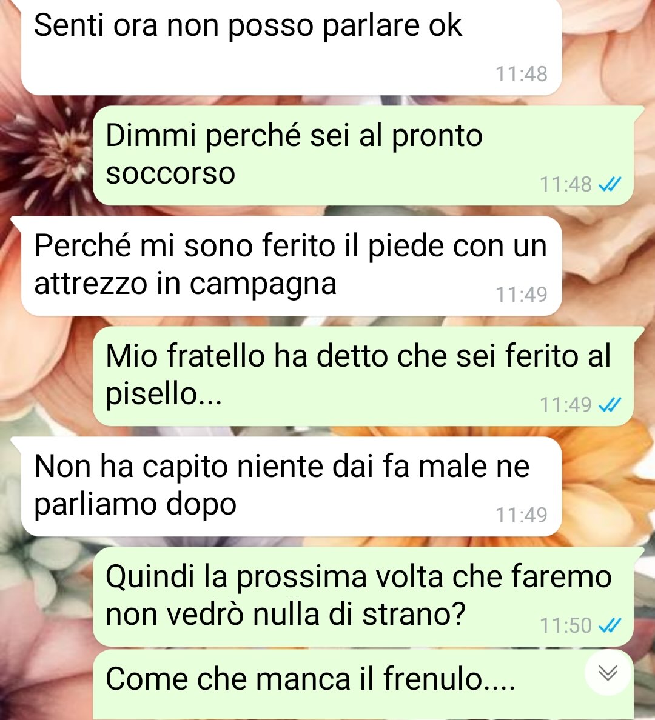Tap the 11:49 timestamp on 'attrezzo in campagna' message
Viewport: 655px width, 720px height.
coord(521,295)
